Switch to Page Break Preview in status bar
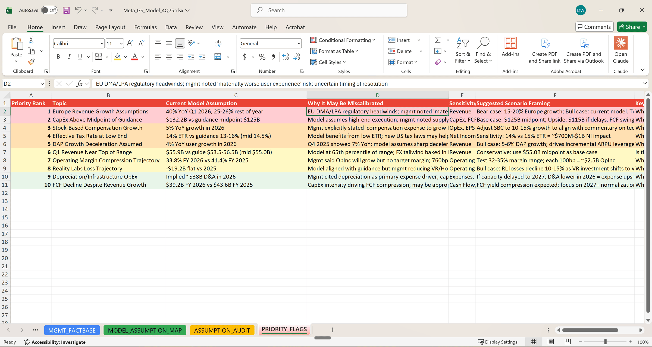The height and width of the screenshot is (347, 652). [568, 342]
